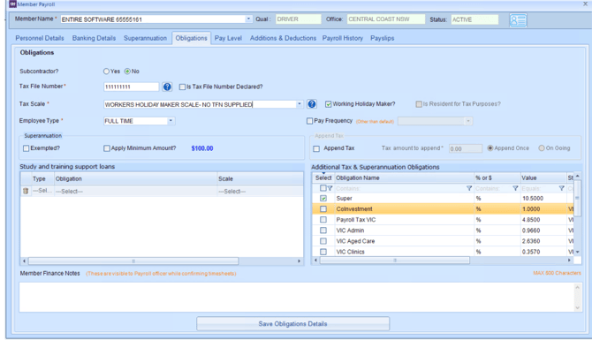Tick Apply Minimum Amount checkbox

point(107,148)
